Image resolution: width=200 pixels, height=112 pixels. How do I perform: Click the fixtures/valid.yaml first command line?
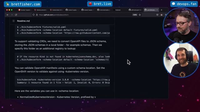[x=42, y=27]
